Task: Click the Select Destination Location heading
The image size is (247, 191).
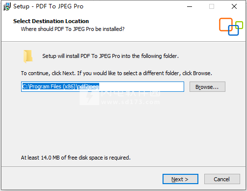Action: click(51, 21)
